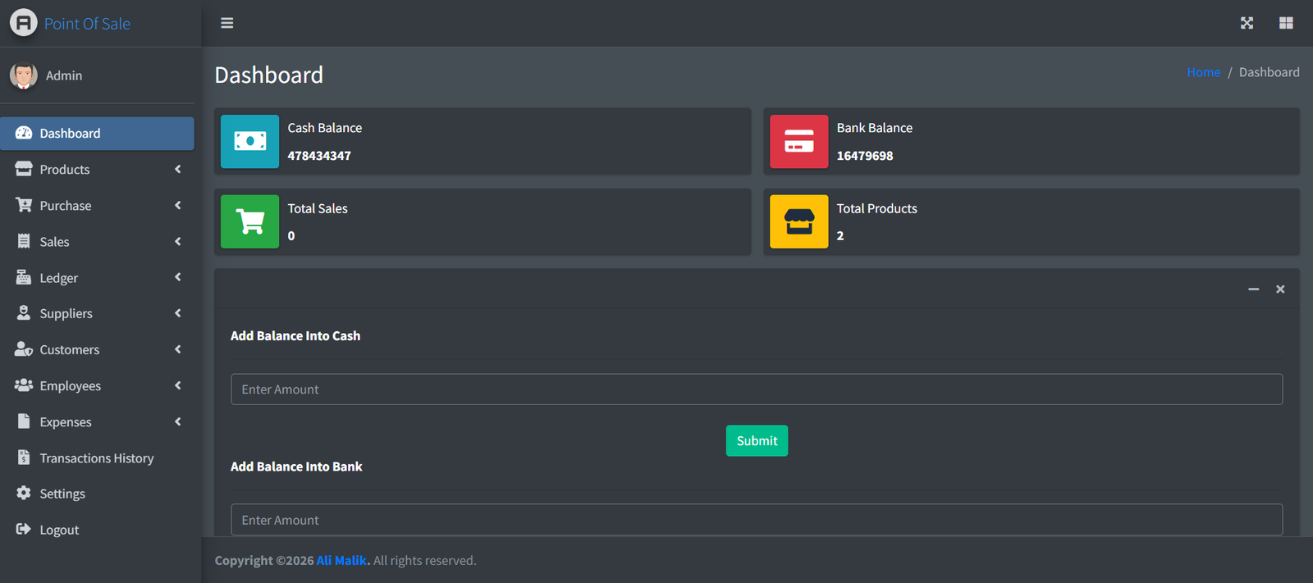
Task: Click the Suppliers person icon in sidebar
Action: click(24, 313)
